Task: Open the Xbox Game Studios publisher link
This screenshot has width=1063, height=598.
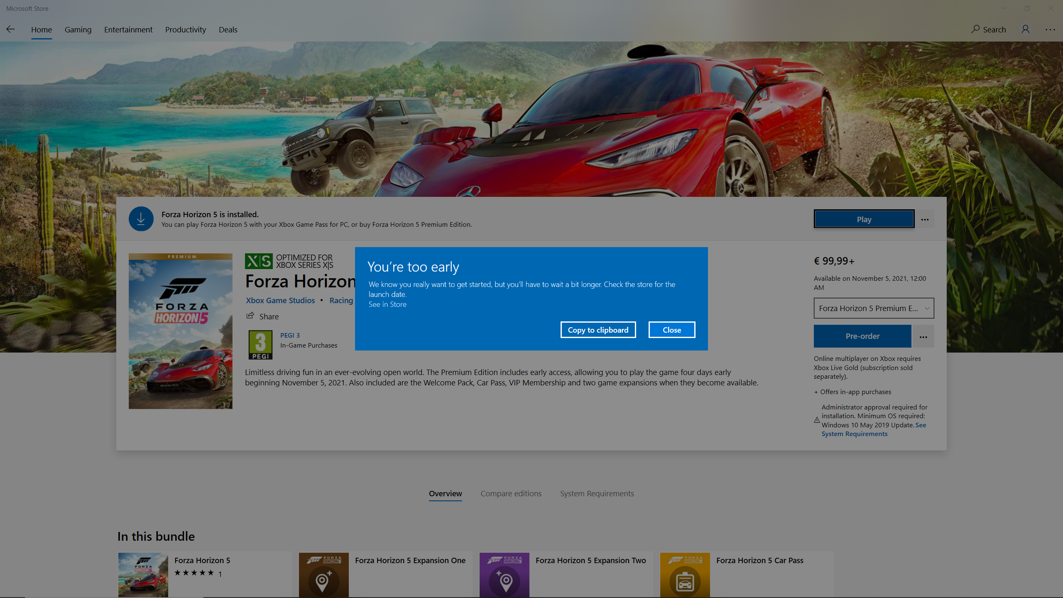Action: [280, 300]
